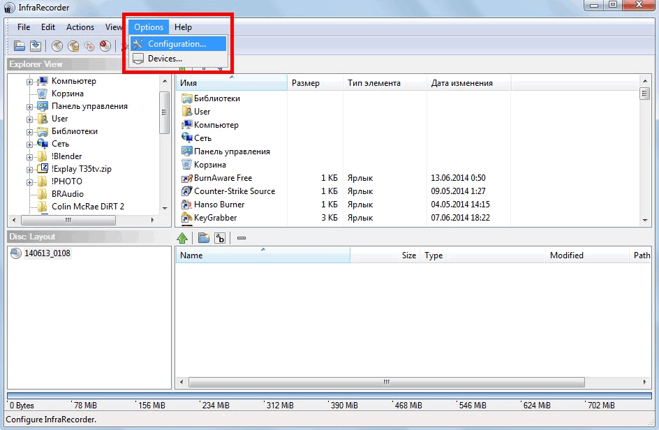Click the Erase disc toolbar icon
Screen dimensions: 659x430
point(105,45)
